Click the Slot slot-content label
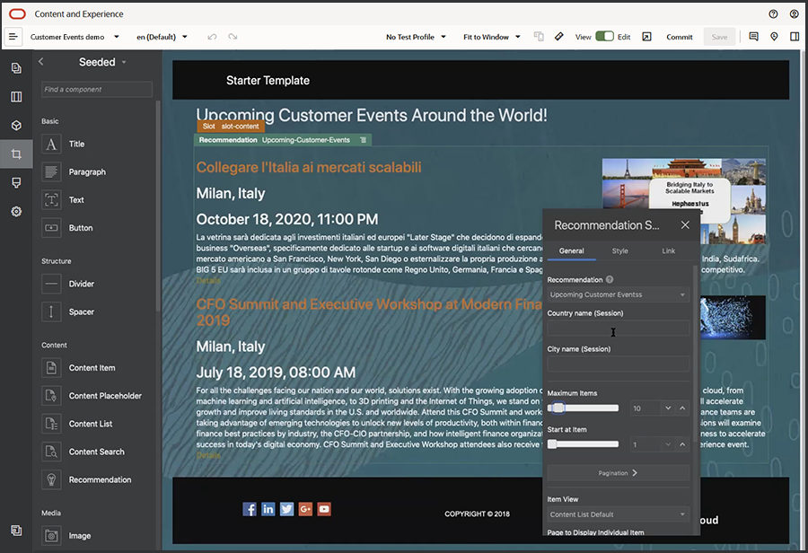This screenshot has width=808, height=553. coord(231,127)
